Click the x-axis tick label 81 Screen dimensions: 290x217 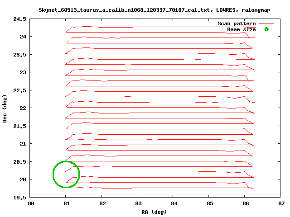click(67, 203)
